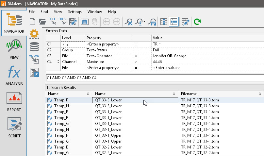Click the Property column header
Viewport: 264px width, 156px height.
pos(109,38)
